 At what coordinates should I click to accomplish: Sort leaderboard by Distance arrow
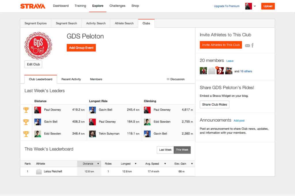[98, 164]
